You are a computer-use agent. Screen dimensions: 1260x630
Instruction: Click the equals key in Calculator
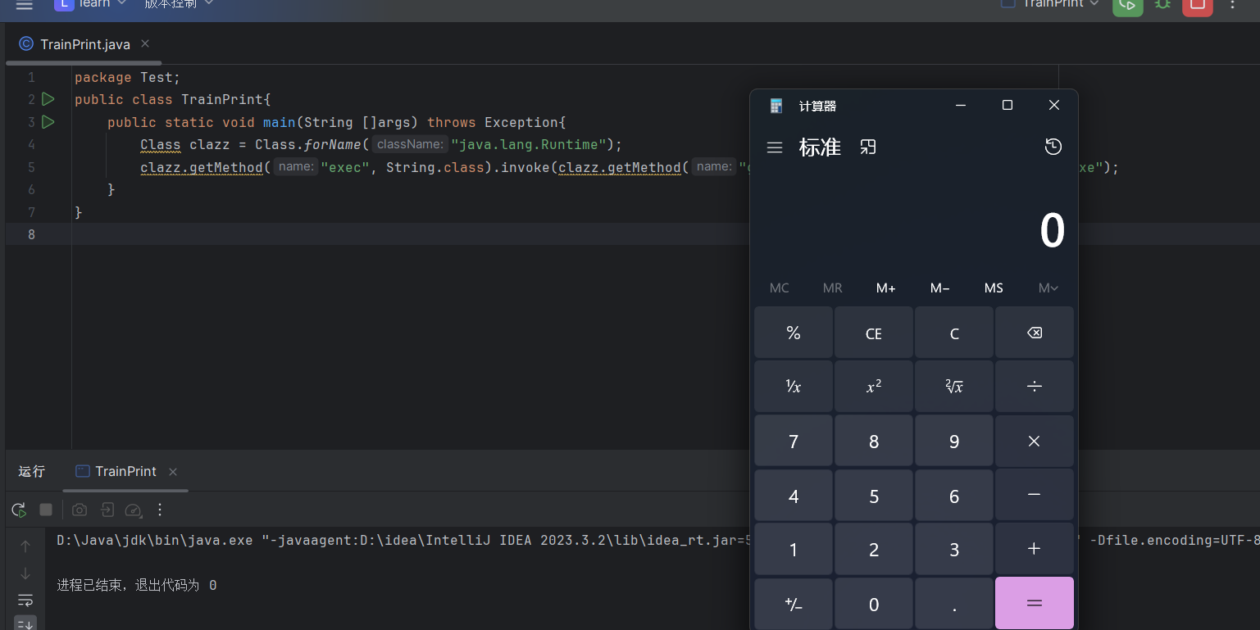coord(1035,603)
